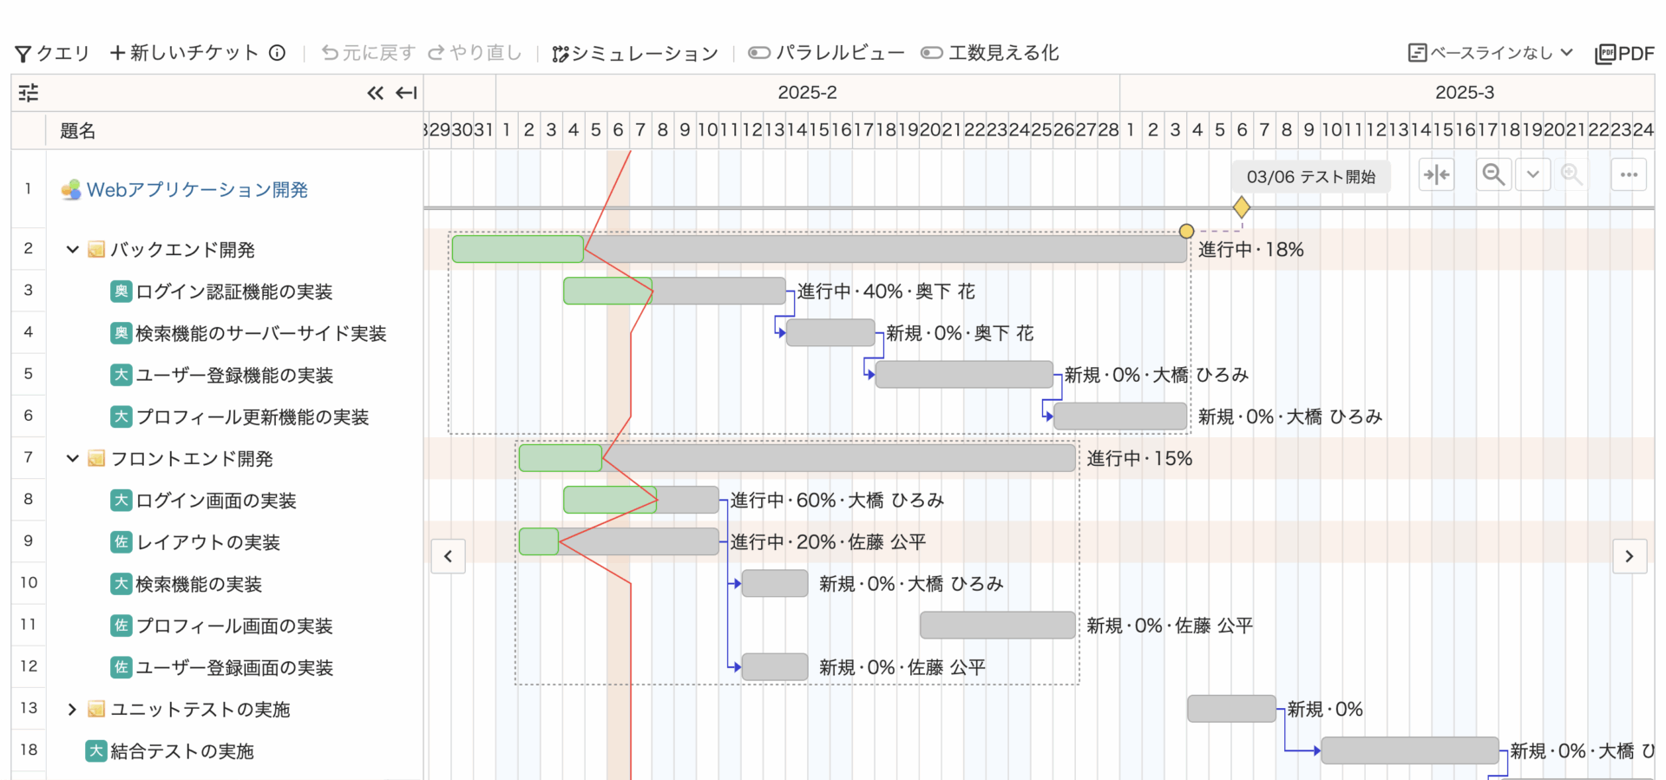The height and width of the screenshot is (780, 1666).
Task: Click assignee badge of ログイン画面の実装
Action: tap(121, 501)
